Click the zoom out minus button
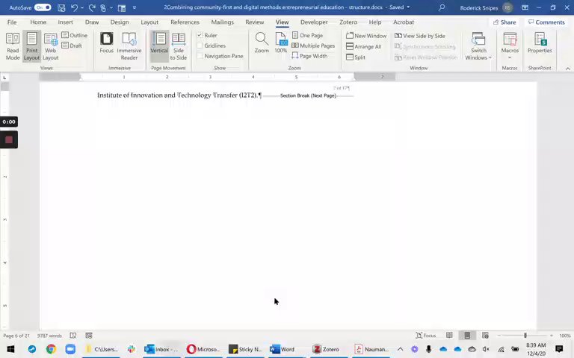The width and height of the screenshot is (574, 358). (499, 336)
